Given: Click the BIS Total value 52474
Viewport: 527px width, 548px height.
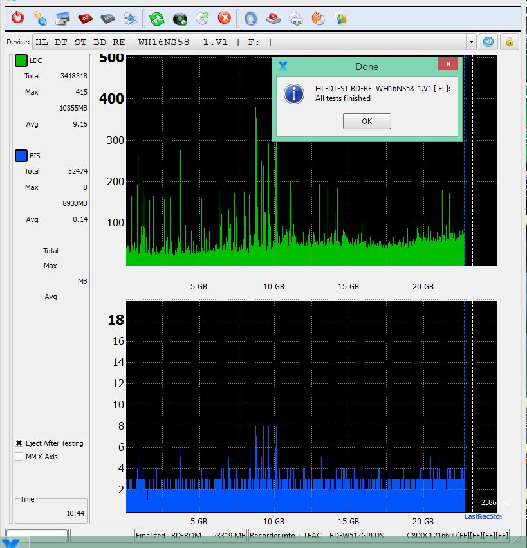Looking at the screenshot, I should pyautogui.click(x=78, y=171).
